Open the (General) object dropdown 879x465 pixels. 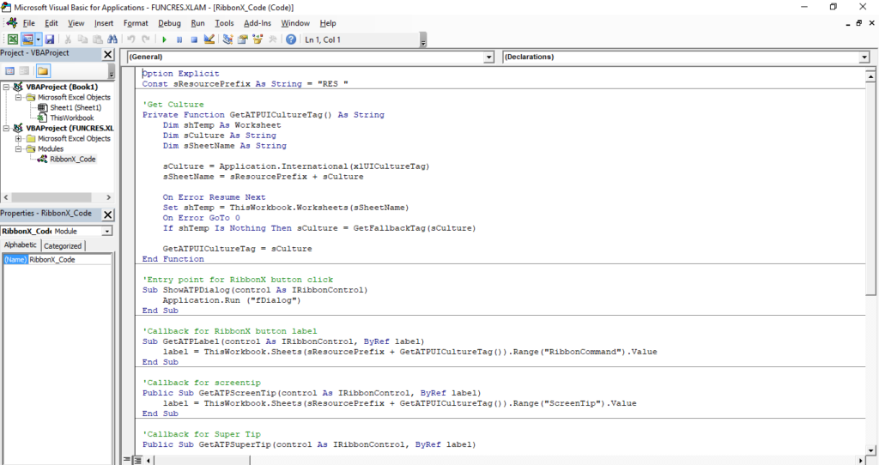coord(489,57)
